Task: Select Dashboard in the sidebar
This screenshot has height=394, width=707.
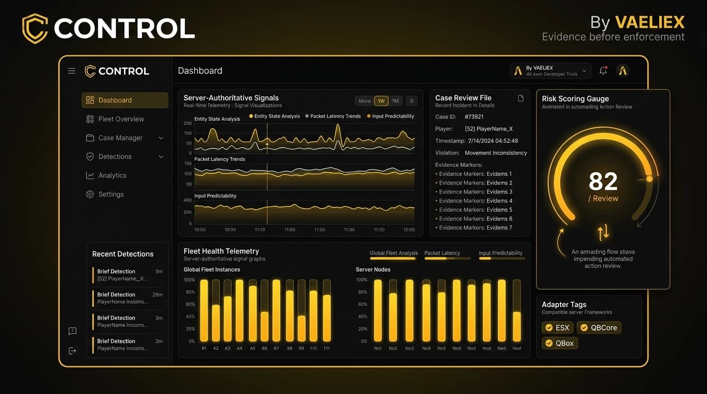Action: click(x=125, y=100)
